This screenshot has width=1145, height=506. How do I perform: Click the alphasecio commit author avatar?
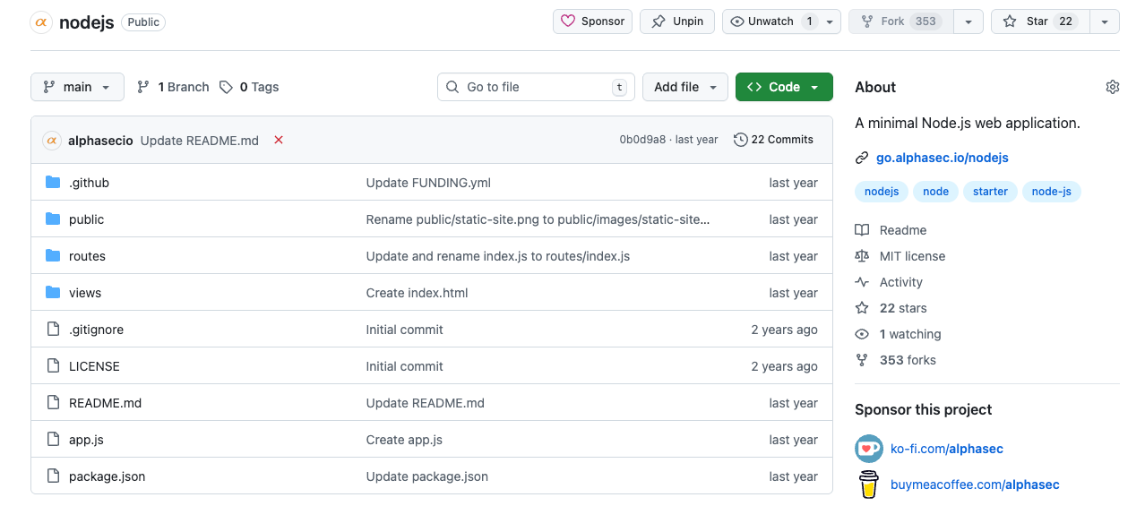pos(52,140)
